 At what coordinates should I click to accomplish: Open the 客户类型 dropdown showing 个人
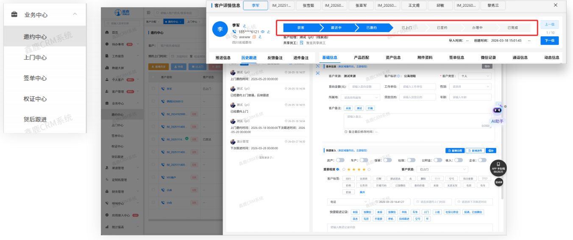(x=475, y=76)
